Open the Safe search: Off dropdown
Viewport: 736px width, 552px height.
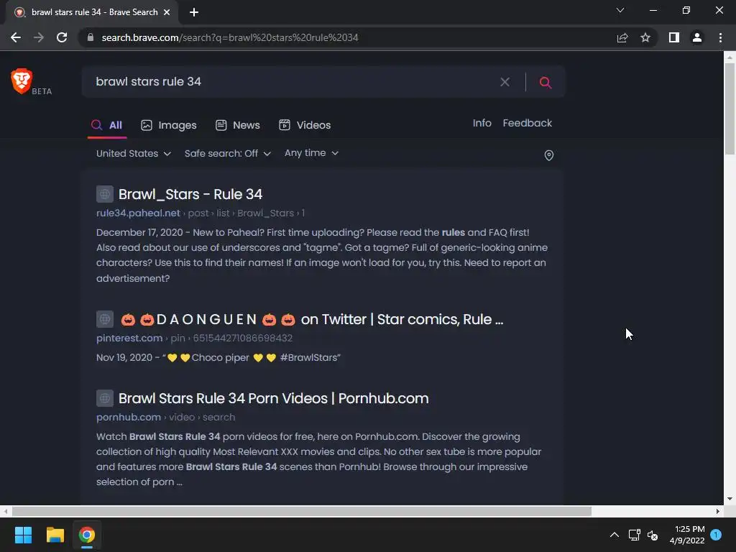pos(228,154)
